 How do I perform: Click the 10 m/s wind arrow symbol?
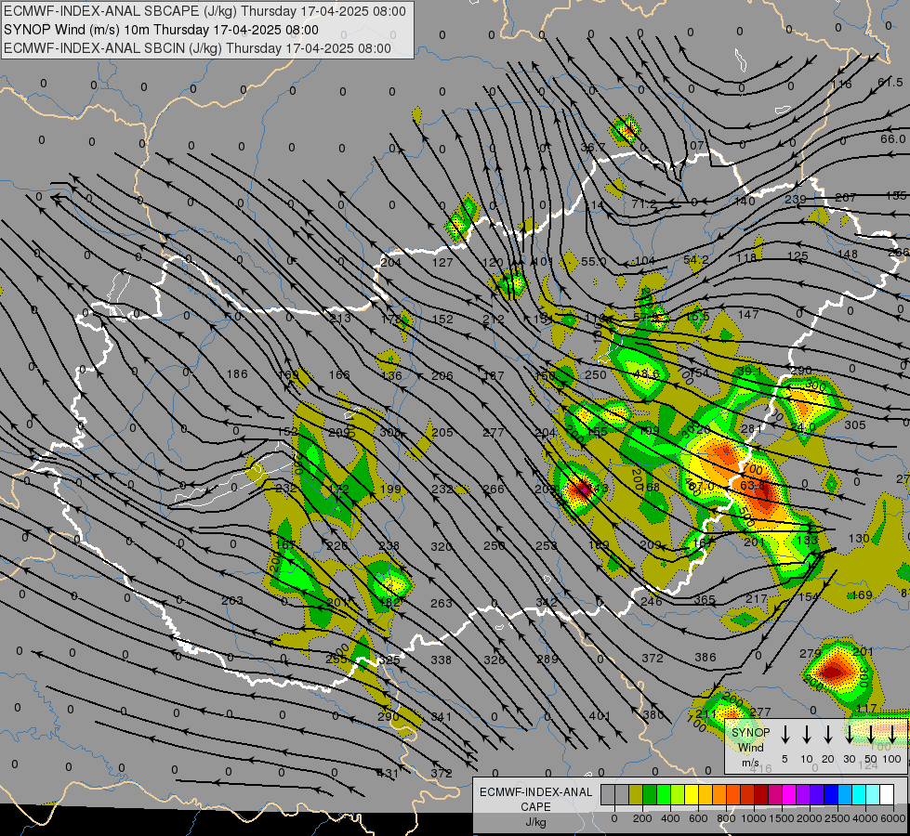pyautogui.click(x=807, y=734)
